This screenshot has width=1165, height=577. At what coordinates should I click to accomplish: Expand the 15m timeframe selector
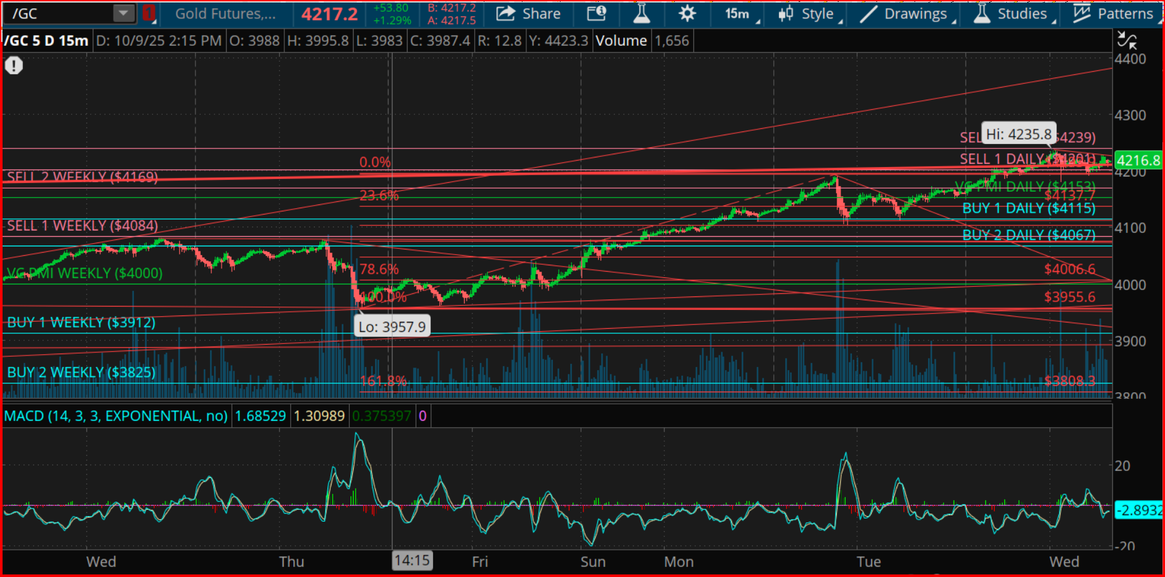pyautogui.click(x=740, y=13)
